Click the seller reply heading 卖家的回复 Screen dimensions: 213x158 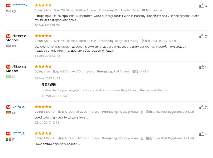[49, 84]
